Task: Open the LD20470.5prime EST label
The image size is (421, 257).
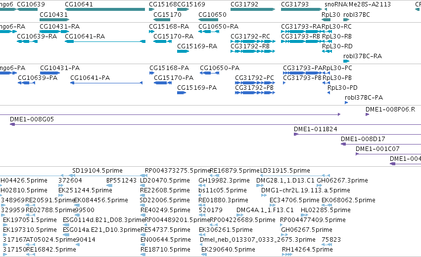Action: tap(165, 181)
